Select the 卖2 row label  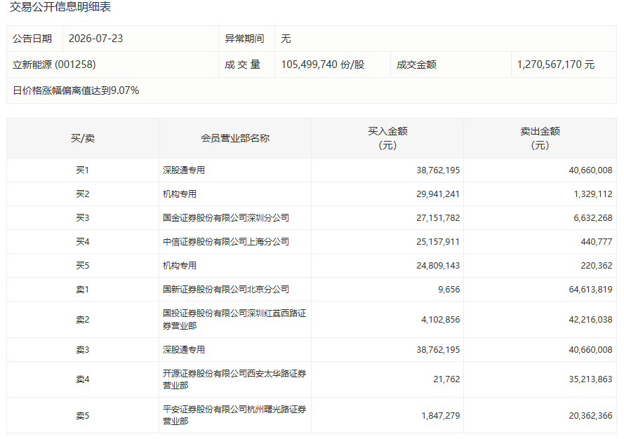[83, 320]
